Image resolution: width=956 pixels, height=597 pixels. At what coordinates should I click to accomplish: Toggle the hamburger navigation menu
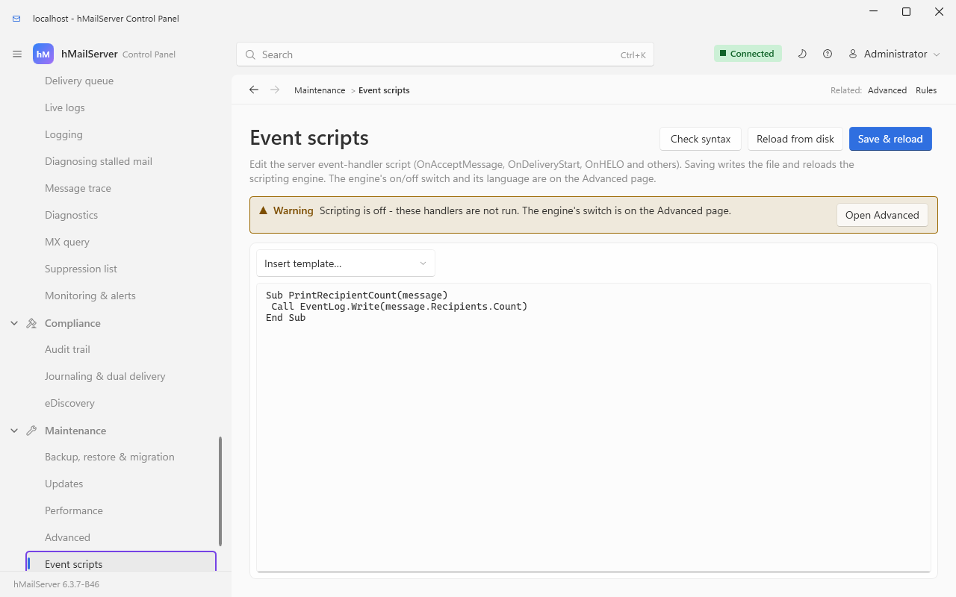[x=17, y=54]
